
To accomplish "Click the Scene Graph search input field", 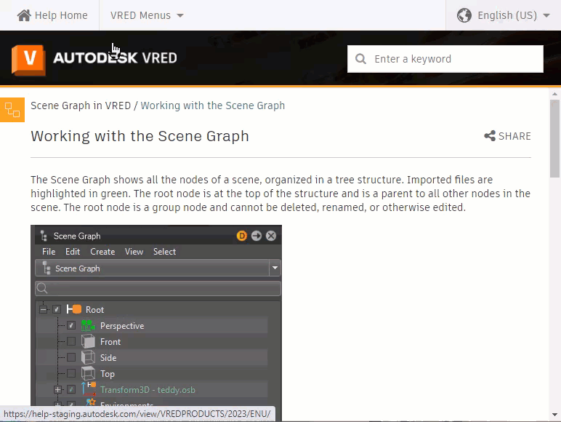I will point(158,288).
